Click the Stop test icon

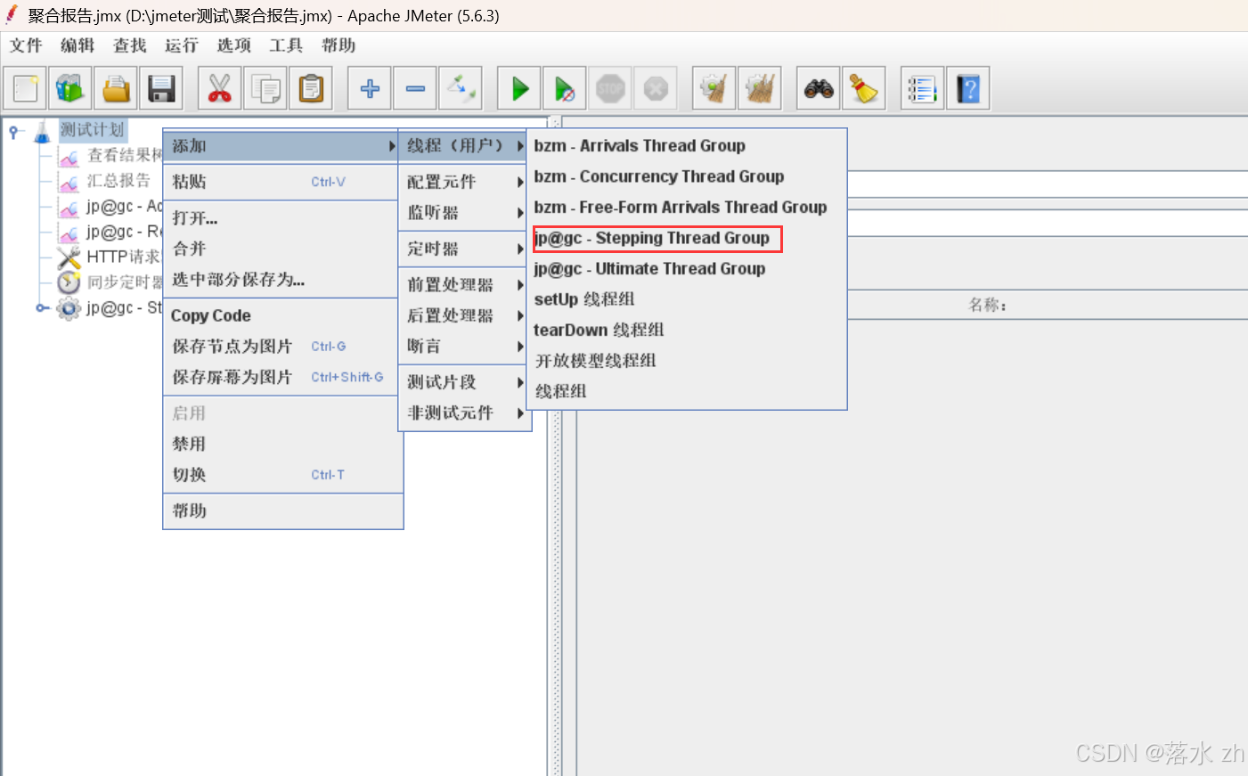[x=610, y=88]
